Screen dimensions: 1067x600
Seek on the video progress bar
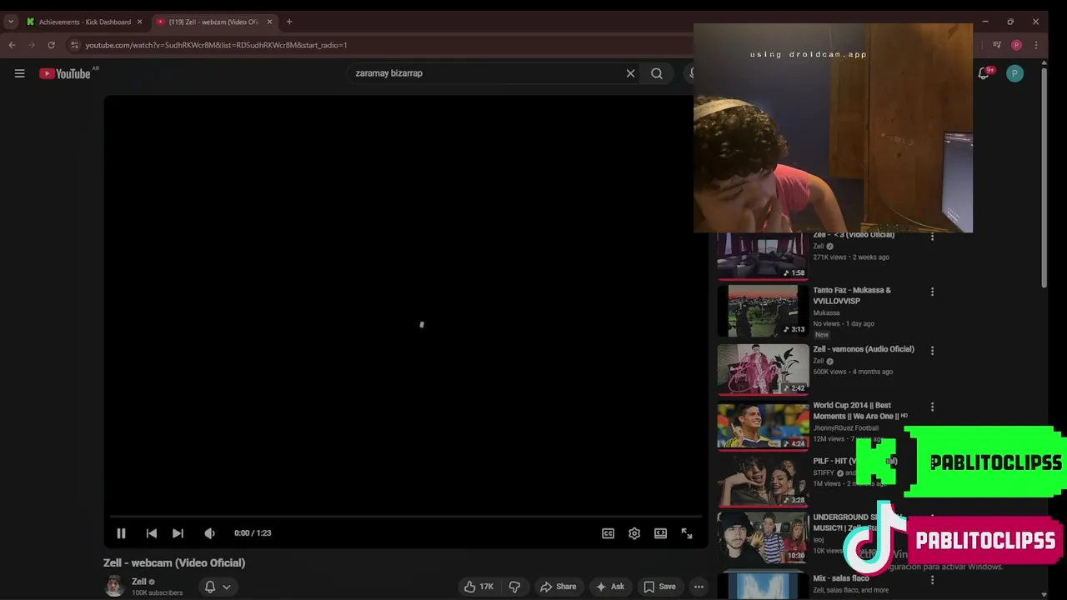click(405, 517)
